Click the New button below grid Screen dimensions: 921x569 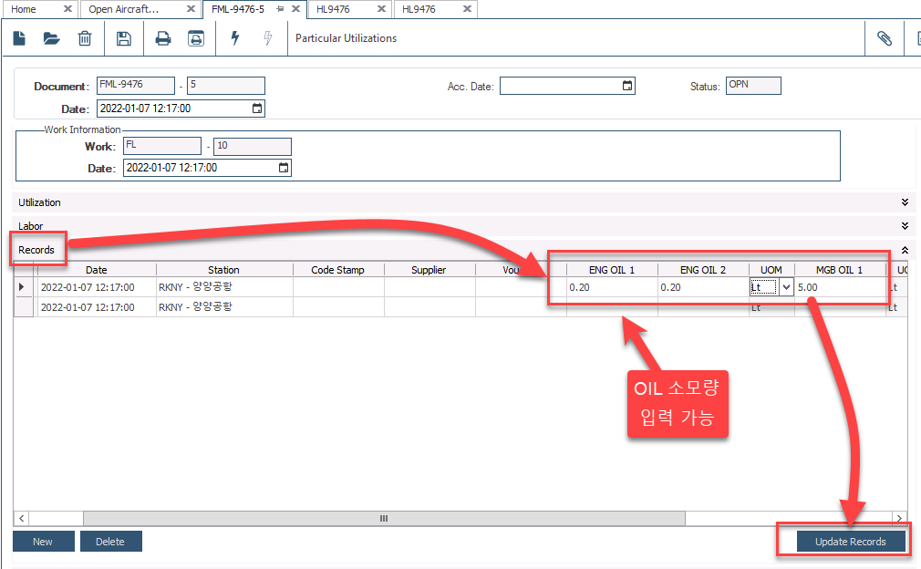pos(43,542)
